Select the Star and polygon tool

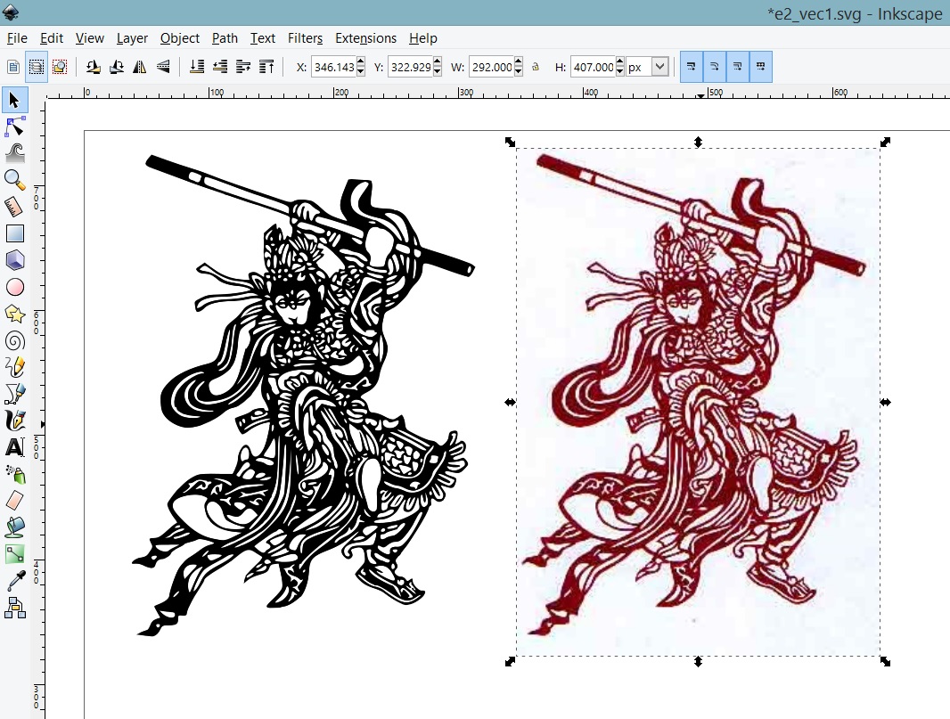[14, 314]
